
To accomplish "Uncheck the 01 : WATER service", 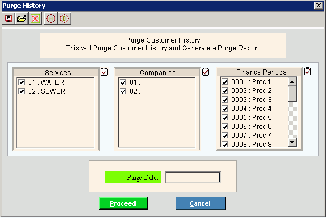I will 22,82.
